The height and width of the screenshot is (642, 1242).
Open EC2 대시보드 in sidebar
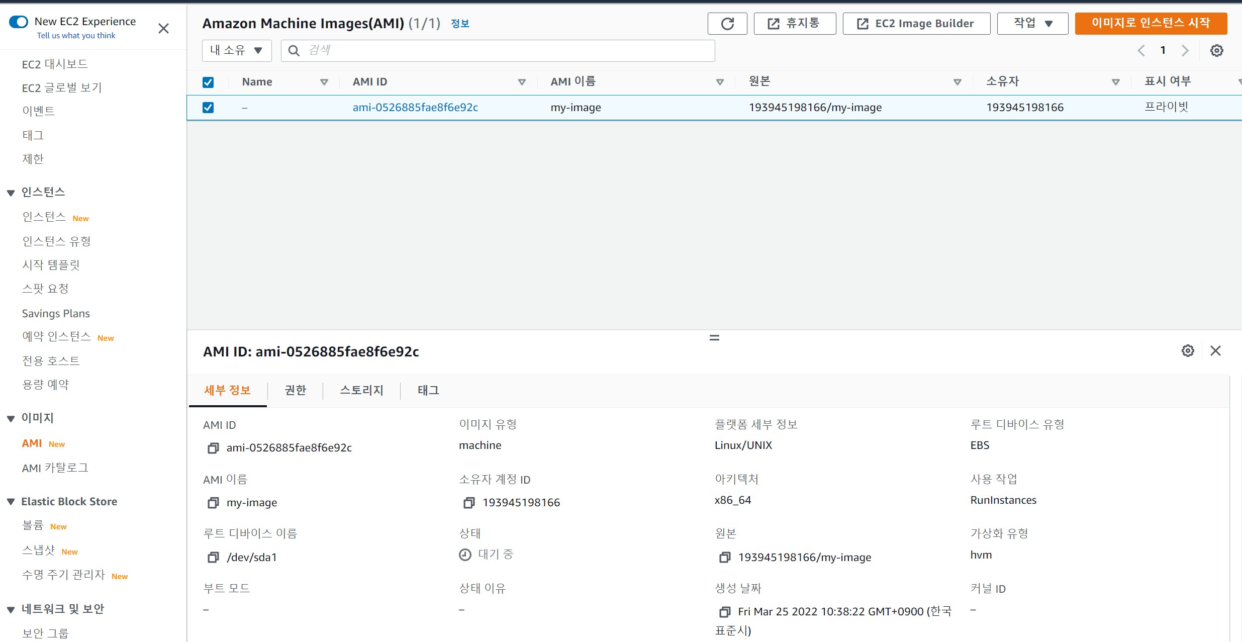coord(55,64)
